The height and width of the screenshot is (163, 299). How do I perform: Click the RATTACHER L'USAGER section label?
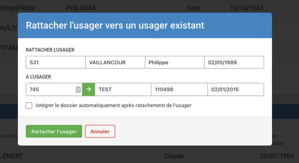(50, 50)
